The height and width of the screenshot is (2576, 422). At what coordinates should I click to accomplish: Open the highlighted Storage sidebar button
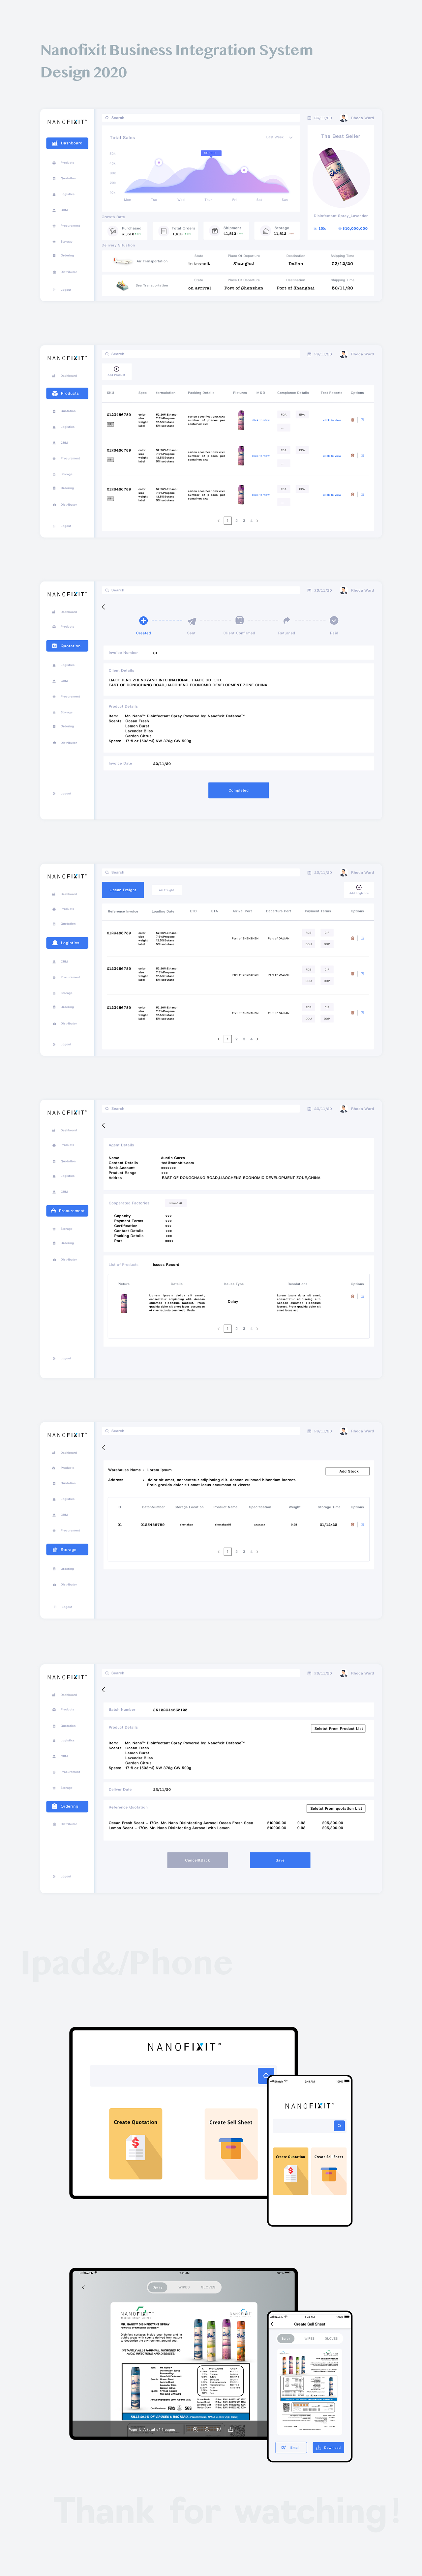67,1549
